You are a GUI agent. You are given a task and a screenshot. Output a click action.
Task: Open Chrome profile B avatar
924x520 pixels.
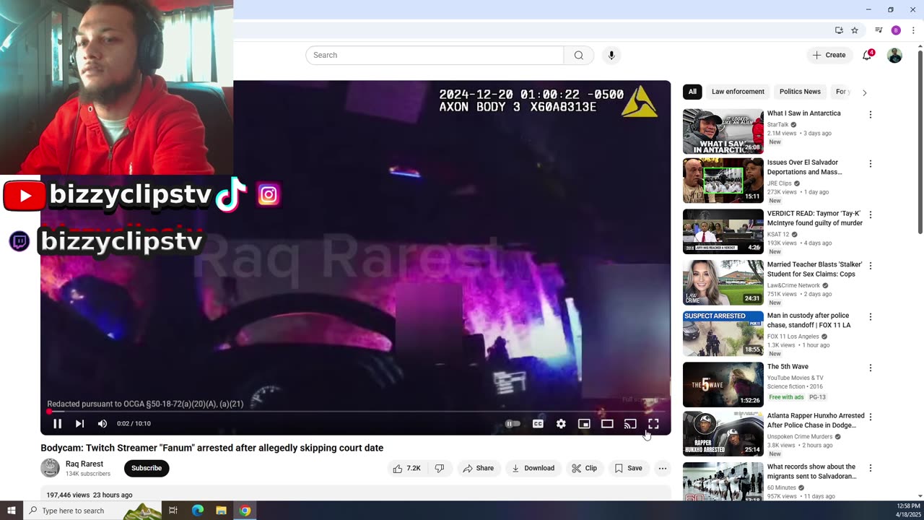coord(896,30)
